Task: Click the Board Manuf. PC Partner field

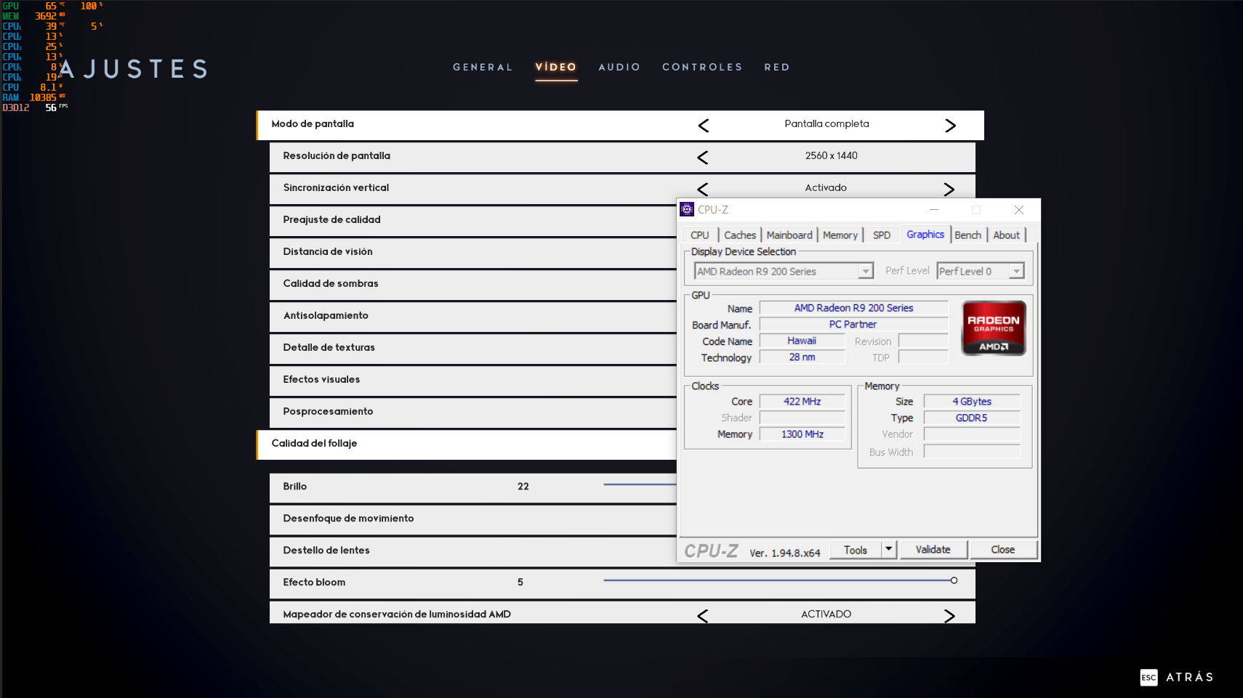Action: point(853,325)
